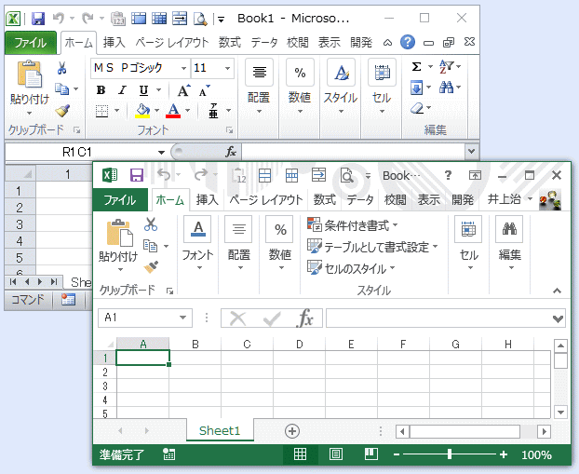Click macro record icon in front status bar
The height and width of the screenshot is (474, 579).
[x=169, y=454]
